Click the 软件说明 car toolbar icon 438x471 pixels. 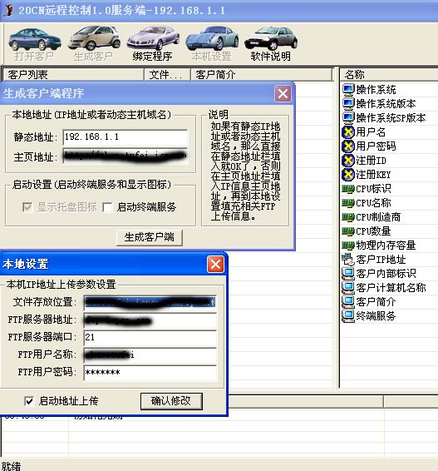[x=271, y=38]
